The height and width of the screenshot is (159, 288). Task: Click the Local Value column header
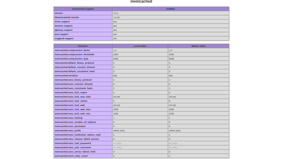[x=140, y=46]
